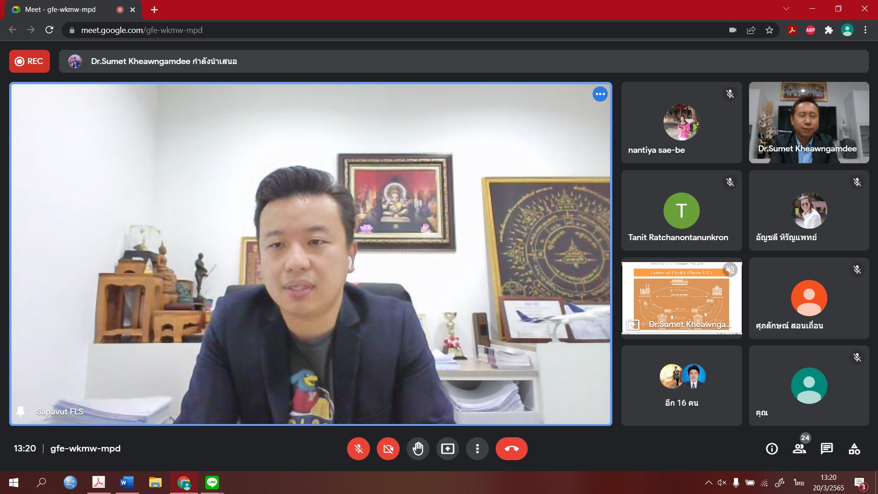
Task: Unpin Sapavut FLS using pin icon
Action: pos(21,412)
